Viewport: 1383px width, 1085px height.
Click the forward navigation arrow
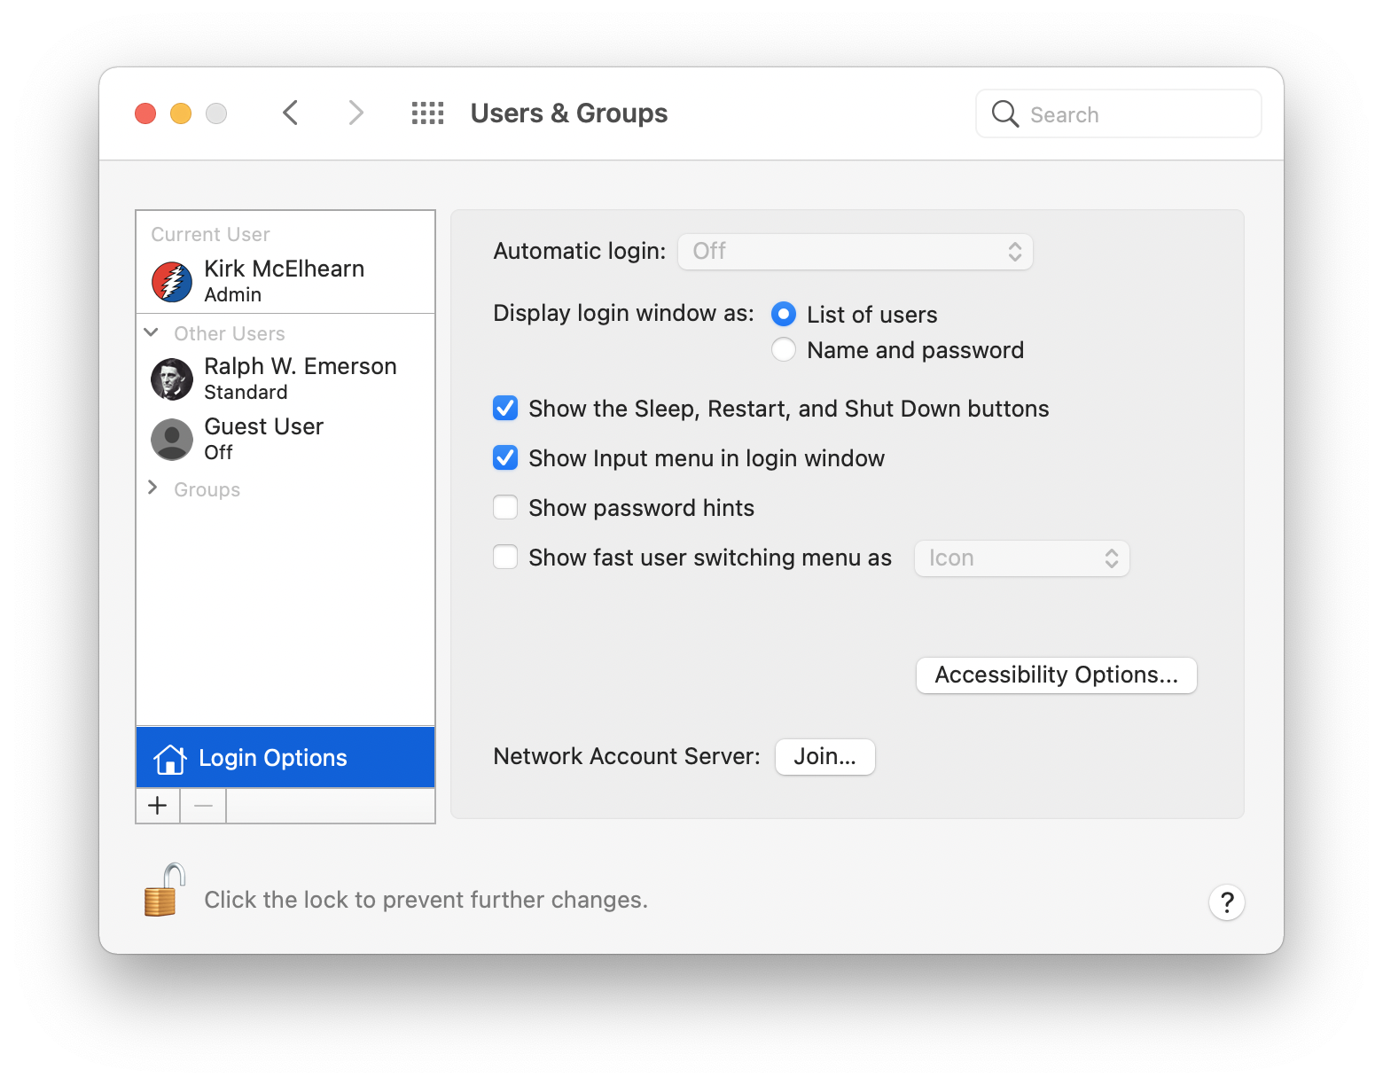tap(356, 113)
